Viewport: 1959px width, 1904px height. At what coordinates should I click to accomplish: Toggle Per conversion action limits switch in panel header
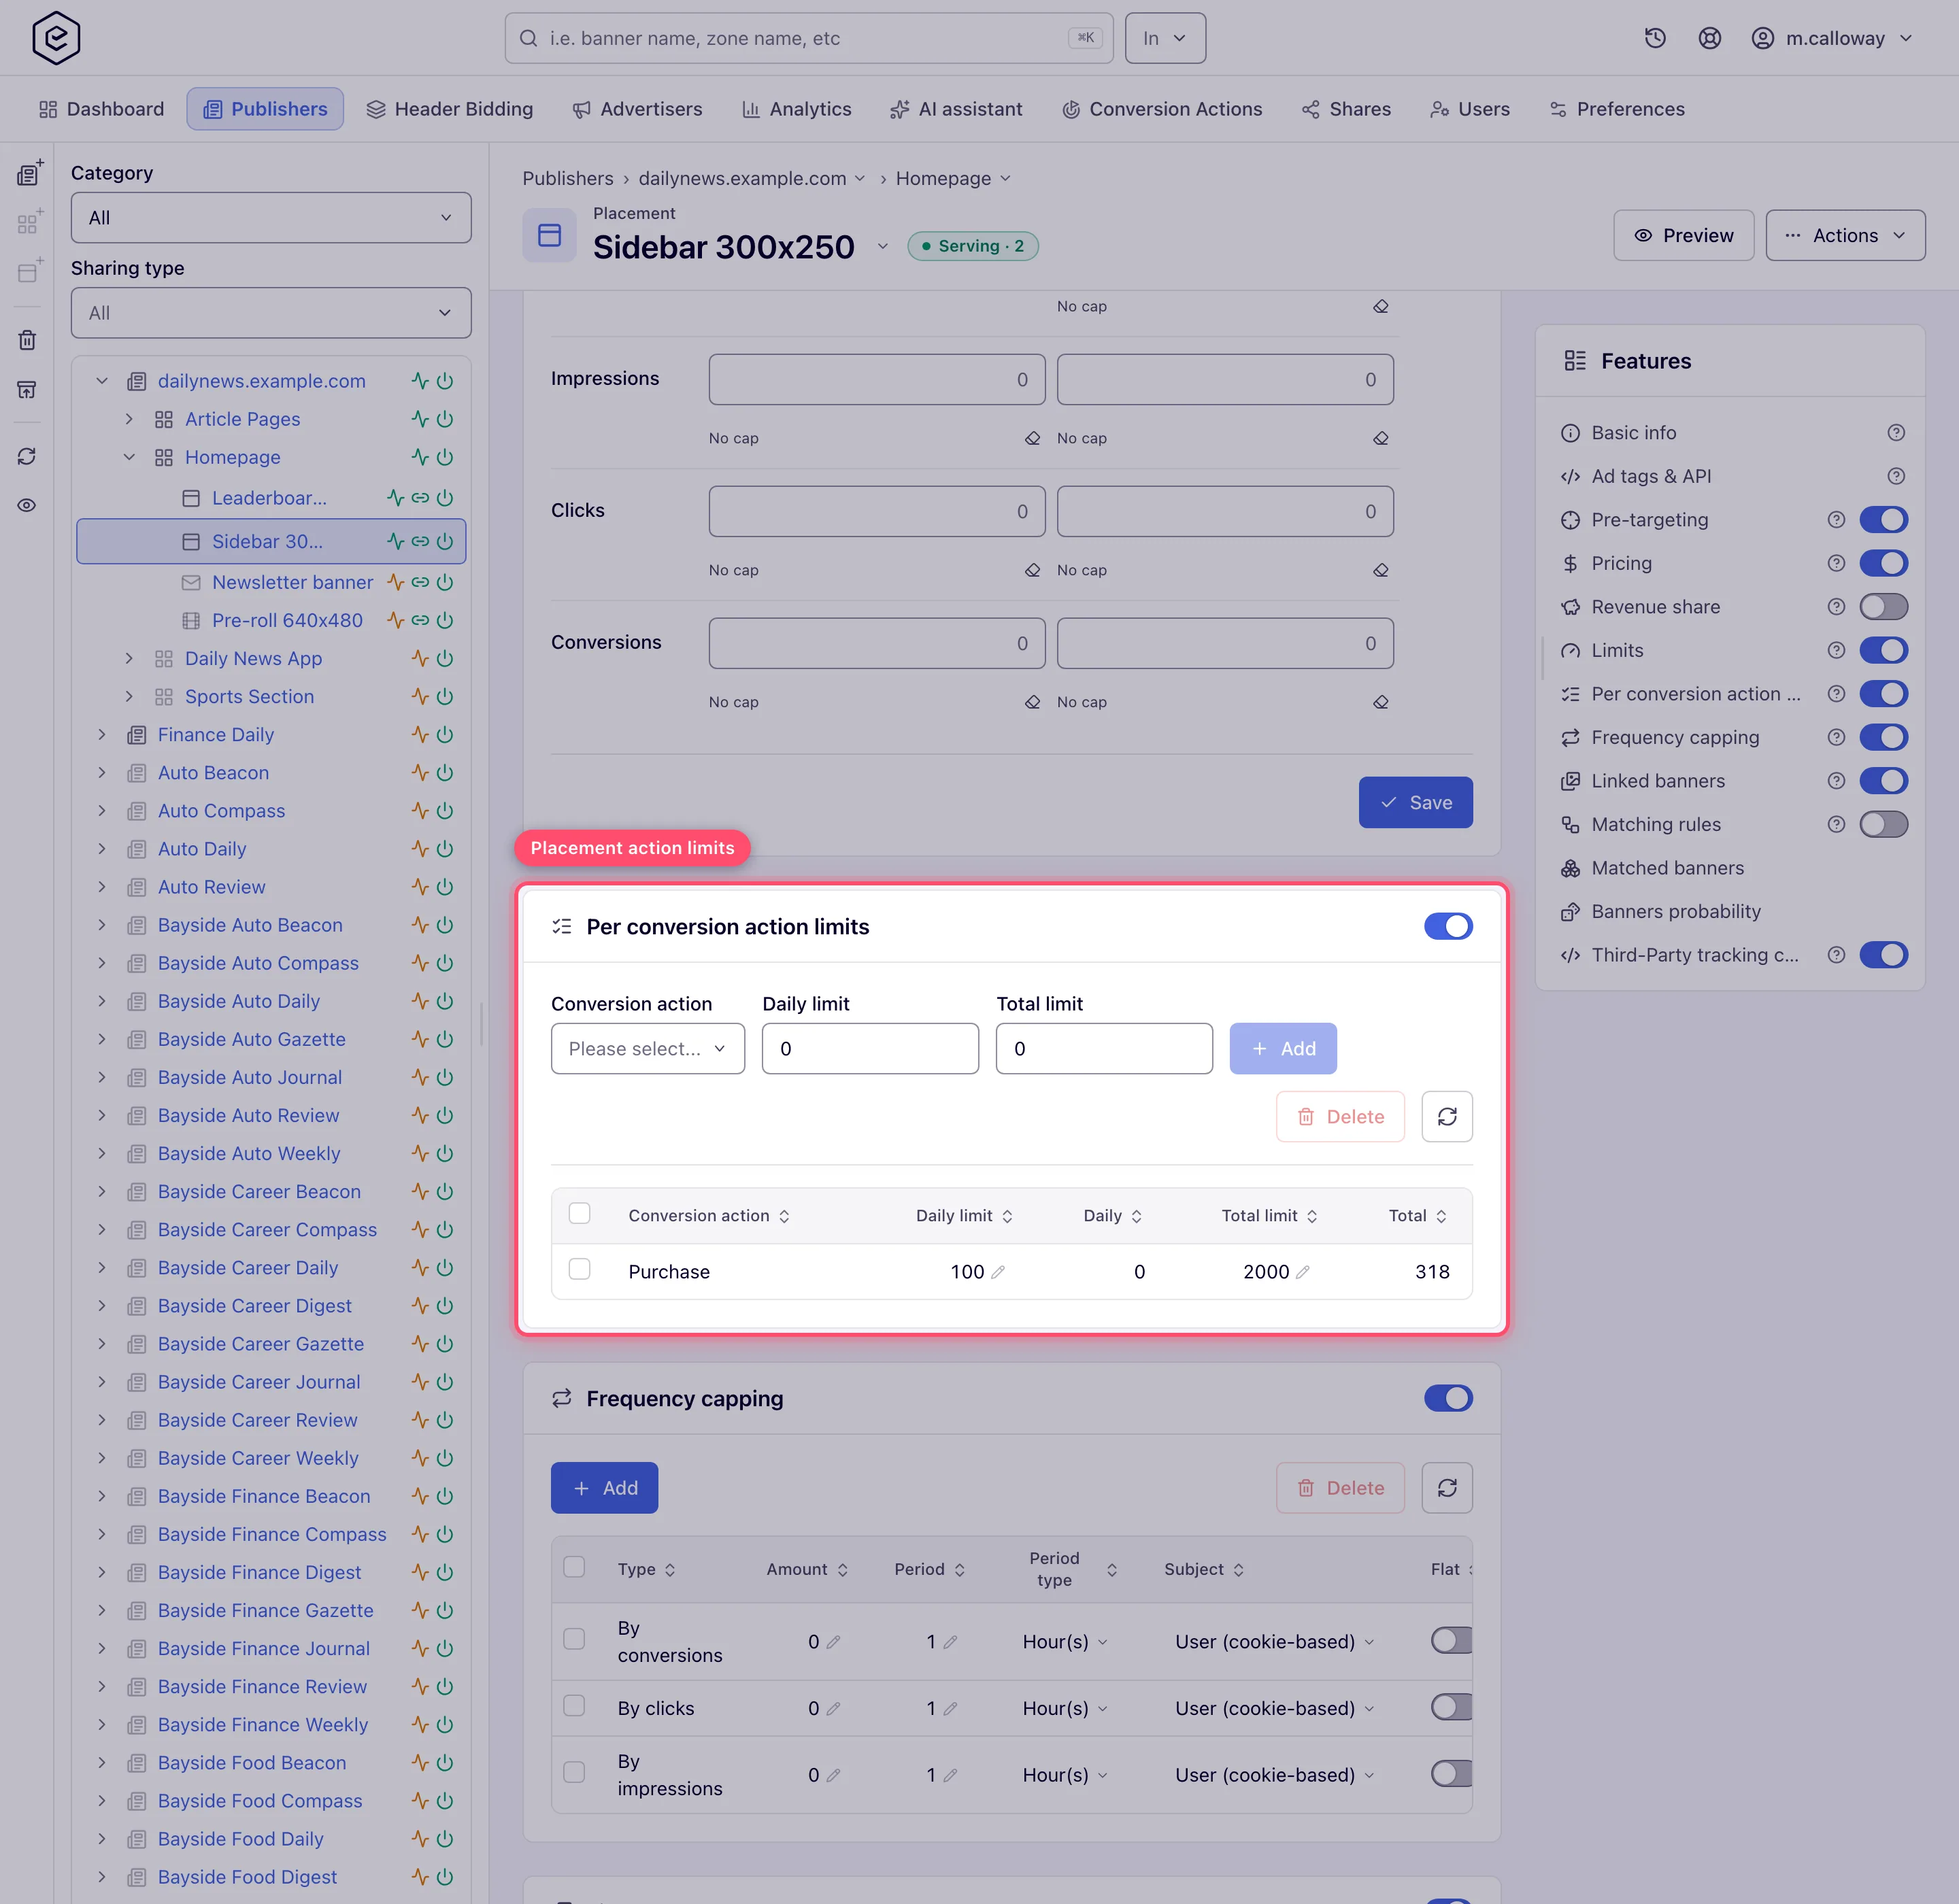click(x=1447, y=926)
